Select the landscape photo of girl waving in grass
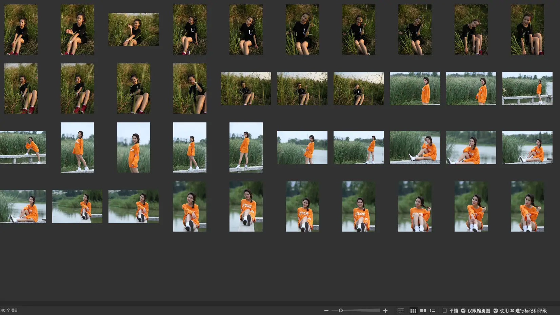 pos(134,29)
